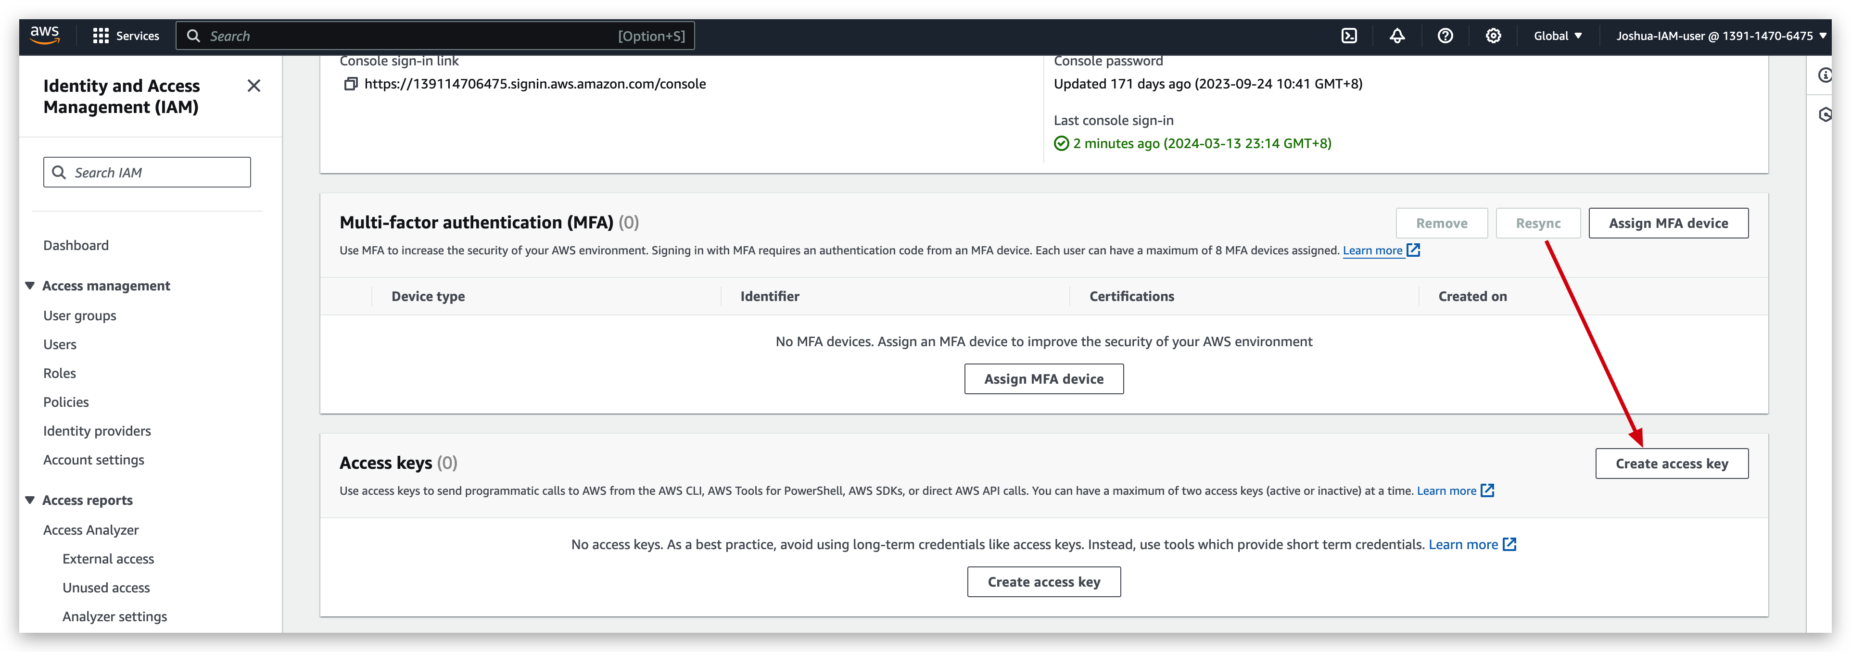Open the notifications bell
The height and width of the screenshot is (652, 1851).
pyautogui.click(x=1397, y=36)
